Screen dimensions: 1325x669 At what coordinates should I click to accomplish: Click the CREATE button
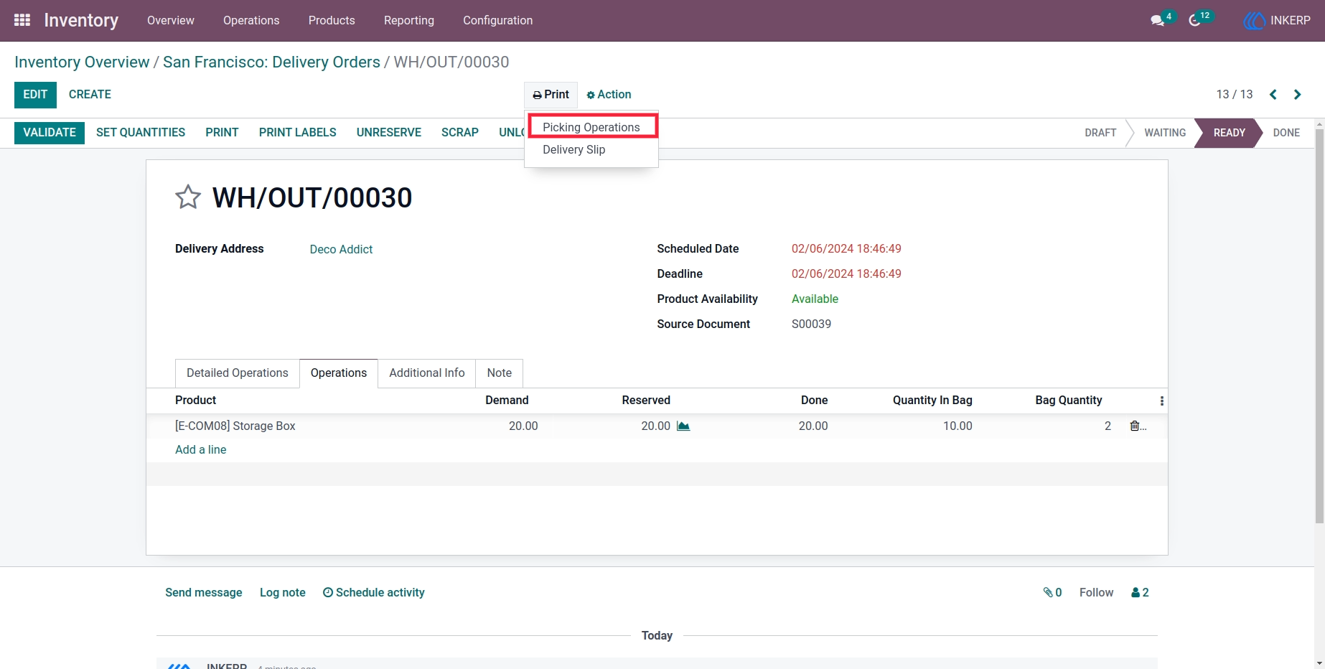tap(90, 95)
